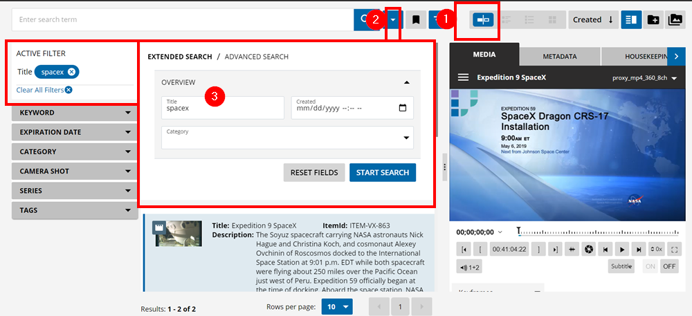
Task: Click the calendar icon in Created field
Action: click(x=403, y=108)
